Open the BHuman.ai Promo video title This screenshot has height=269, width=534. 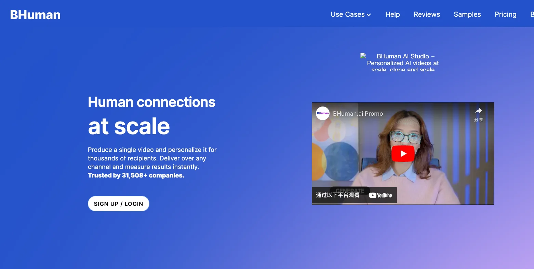358,114
